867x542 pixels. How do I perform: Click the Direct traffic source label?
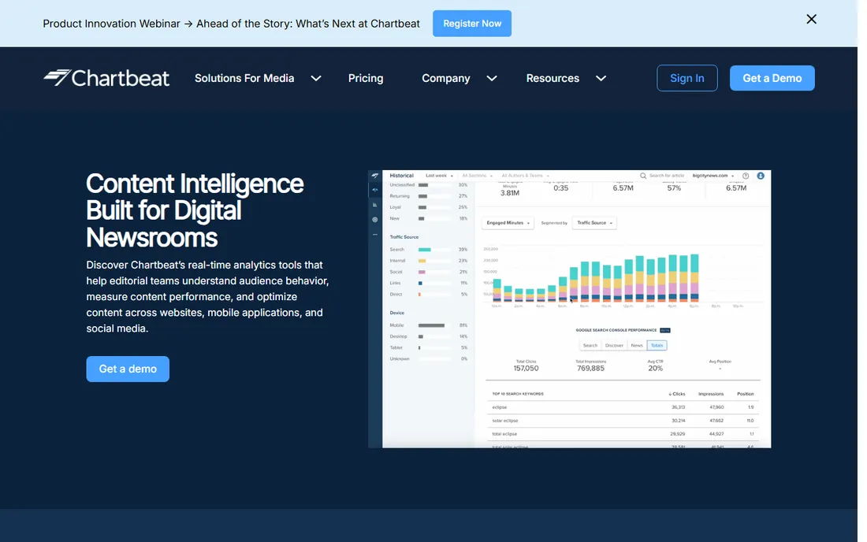396,295
